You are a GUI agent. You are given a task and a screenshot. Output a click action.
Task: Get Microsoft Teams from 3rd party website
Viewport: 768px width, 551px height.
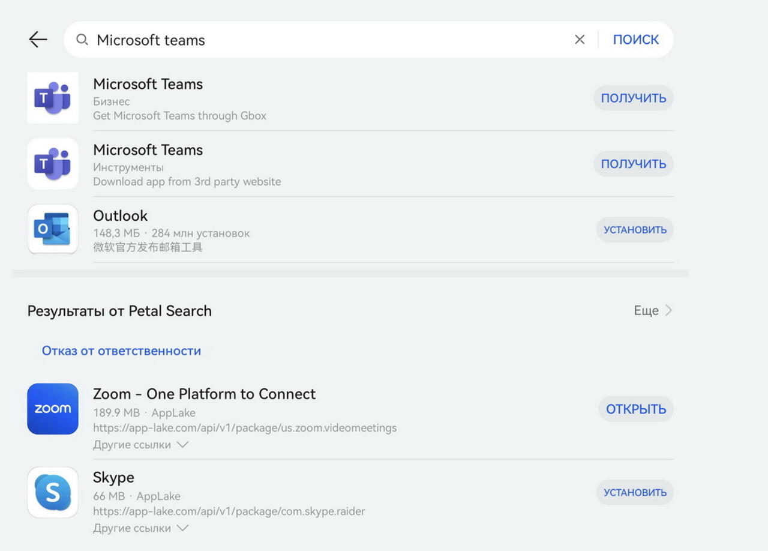[x=633, y=164]
